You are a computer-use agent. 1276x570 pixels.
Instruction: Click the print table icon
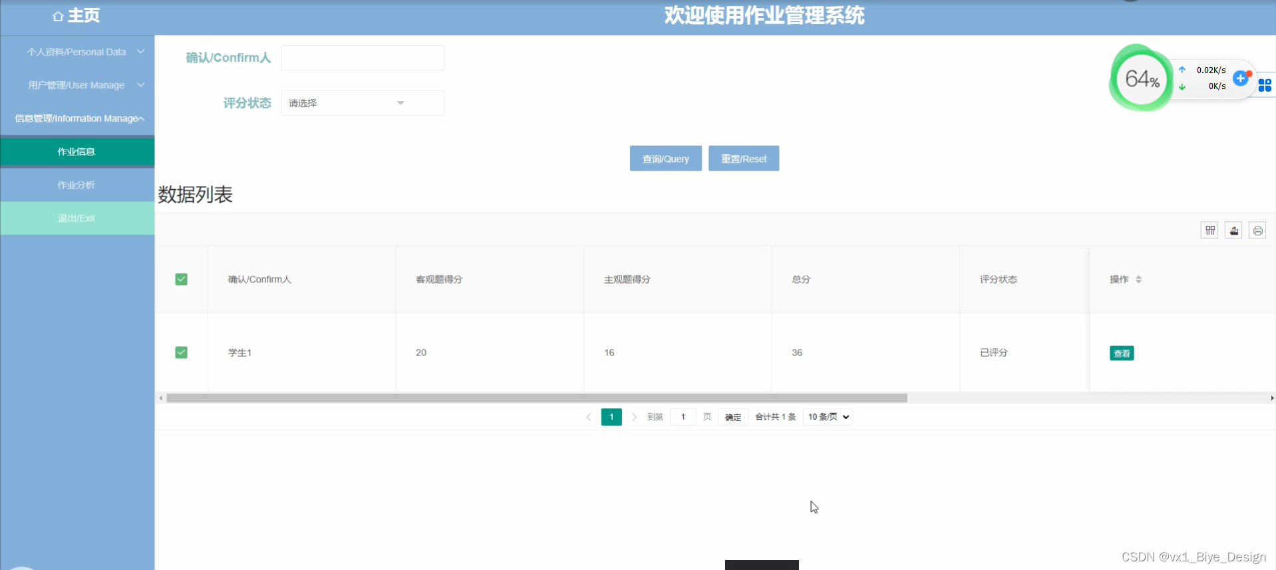pos(1257,231)
